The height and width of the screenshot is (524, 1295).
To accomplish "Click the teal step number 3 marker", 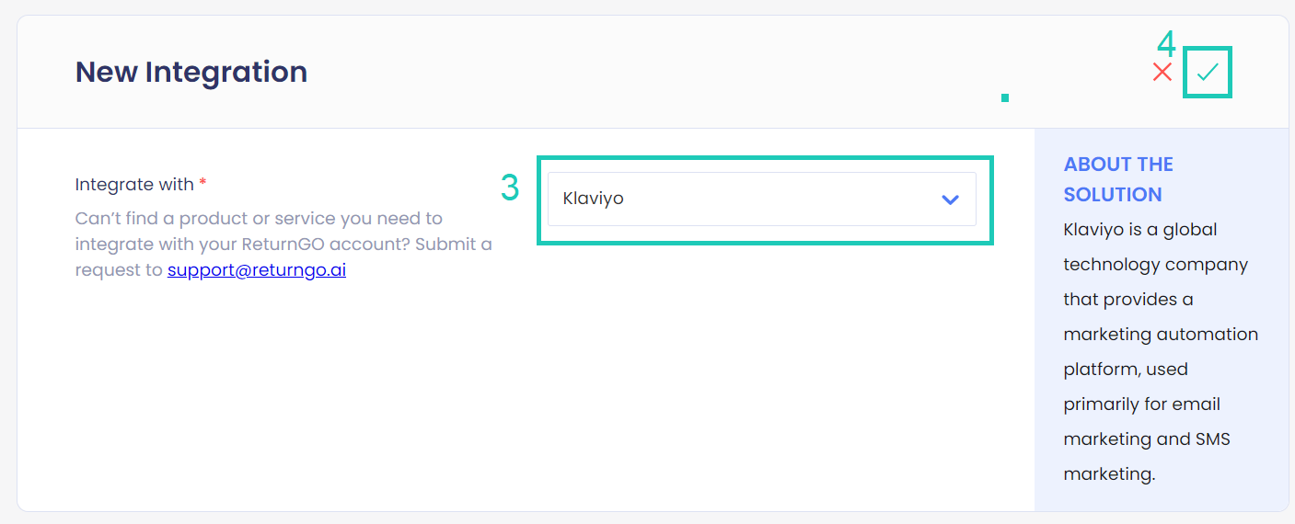I will [x=510, y=188].
